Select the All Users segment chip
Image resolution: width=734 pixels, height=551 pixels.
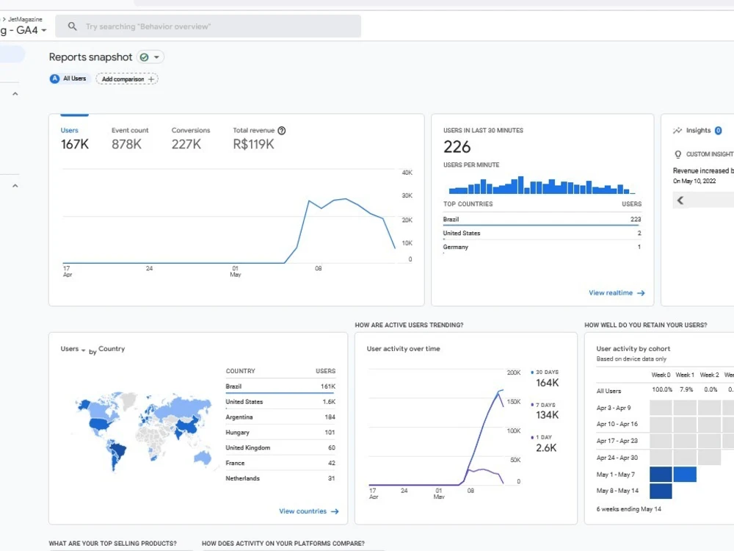(68, 79)
